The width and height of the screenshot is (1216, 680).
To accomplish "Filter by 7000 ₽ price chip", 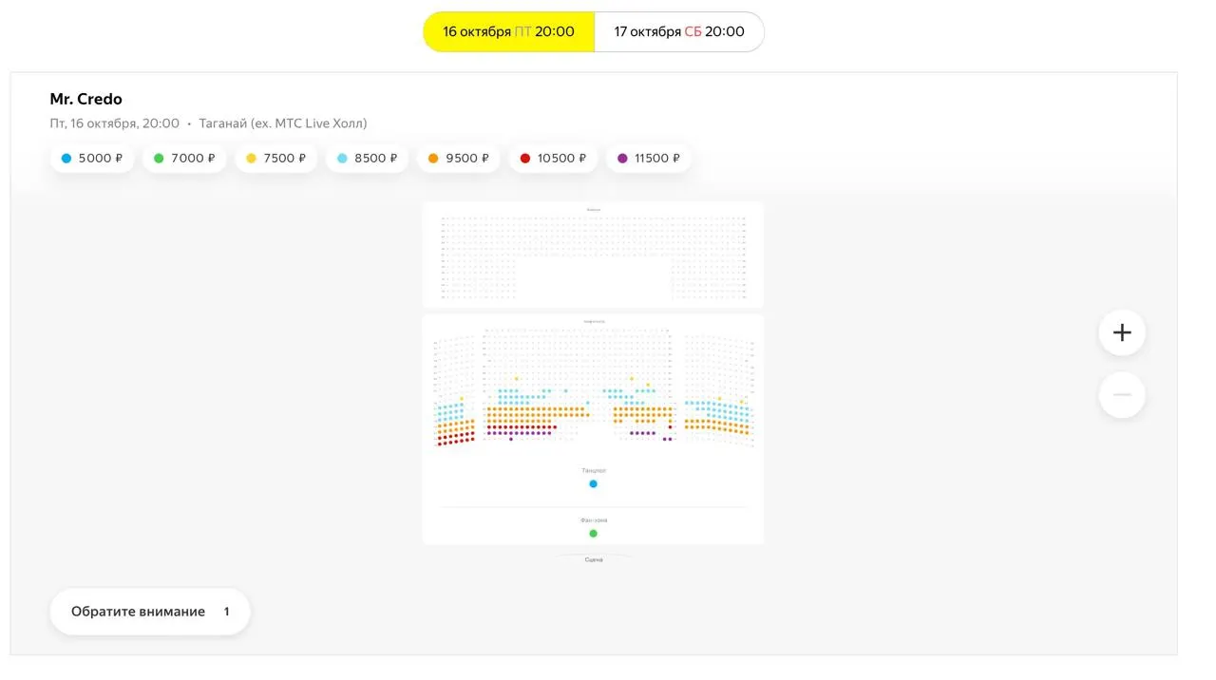I will click(184, 159).
